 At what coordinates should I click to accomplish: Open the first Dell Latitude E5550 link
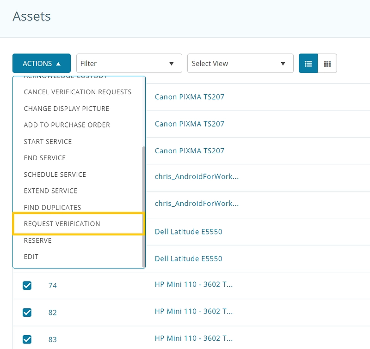click(188, 232)
